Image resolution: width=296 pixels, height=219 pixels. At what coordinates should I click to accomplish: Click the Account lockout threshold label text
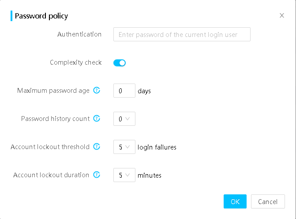[x=50, y=147]
